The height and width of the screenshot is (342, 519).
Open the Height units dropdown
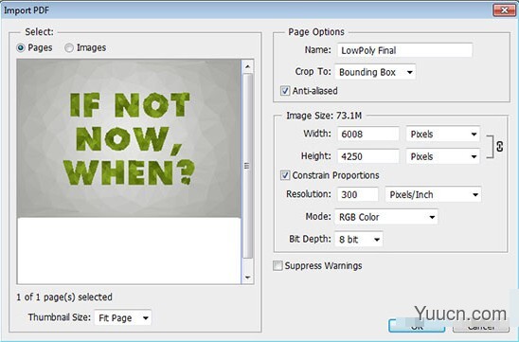point(443,156)
